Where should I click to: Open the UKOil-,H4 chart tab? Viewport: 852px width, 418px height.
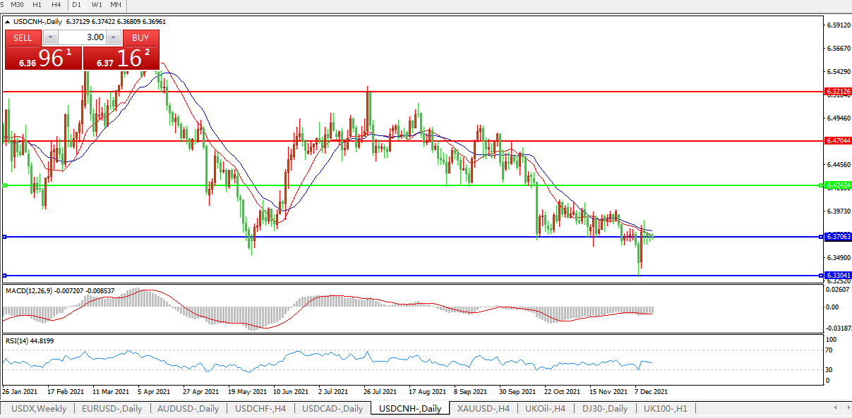(545, 409)
